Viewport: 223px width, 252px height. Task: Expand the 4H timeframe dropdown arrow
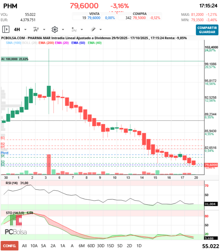click(25, 30)
